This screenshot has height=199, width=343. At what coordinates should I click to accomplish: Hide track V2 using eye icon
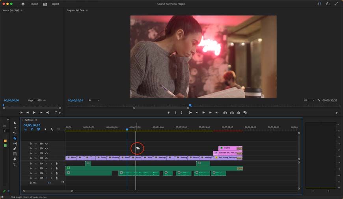coord(47,153)
